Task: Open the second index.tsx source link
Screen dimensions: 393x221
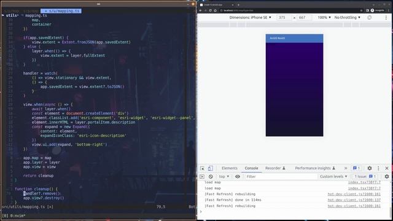Action: 364,188
